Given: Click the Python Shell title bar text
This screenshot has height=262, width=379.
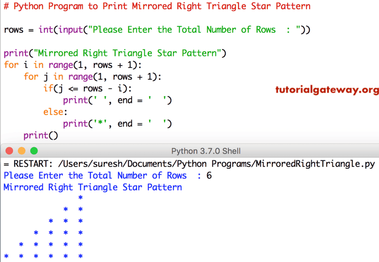Looking at the screenshot, I should point(206,151).
